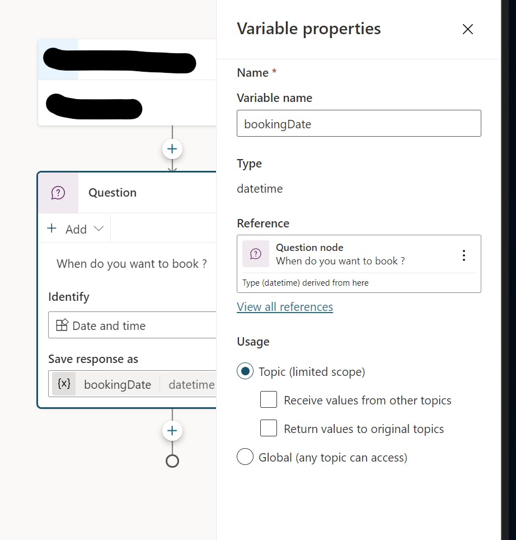Select Topic limited scope option
This screenshot has height=540, width=516.
pyautogui.click(x=245, y=371)
